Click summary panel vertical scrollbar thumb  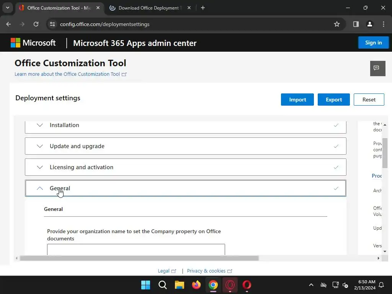[385, 153]
